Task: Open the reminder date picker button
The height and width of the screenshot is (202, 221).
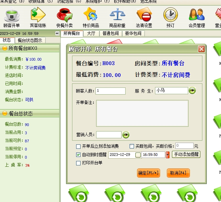Action: click(x=138, y=155)
